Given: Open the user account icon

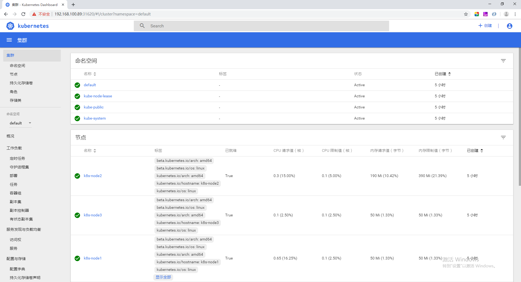Looking at the screenshot, I should [510, 26].
